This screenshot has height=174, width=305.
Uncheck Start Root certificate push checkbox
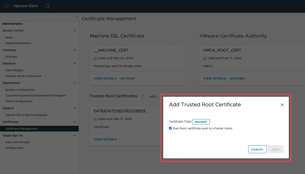(x=170, y=128)
